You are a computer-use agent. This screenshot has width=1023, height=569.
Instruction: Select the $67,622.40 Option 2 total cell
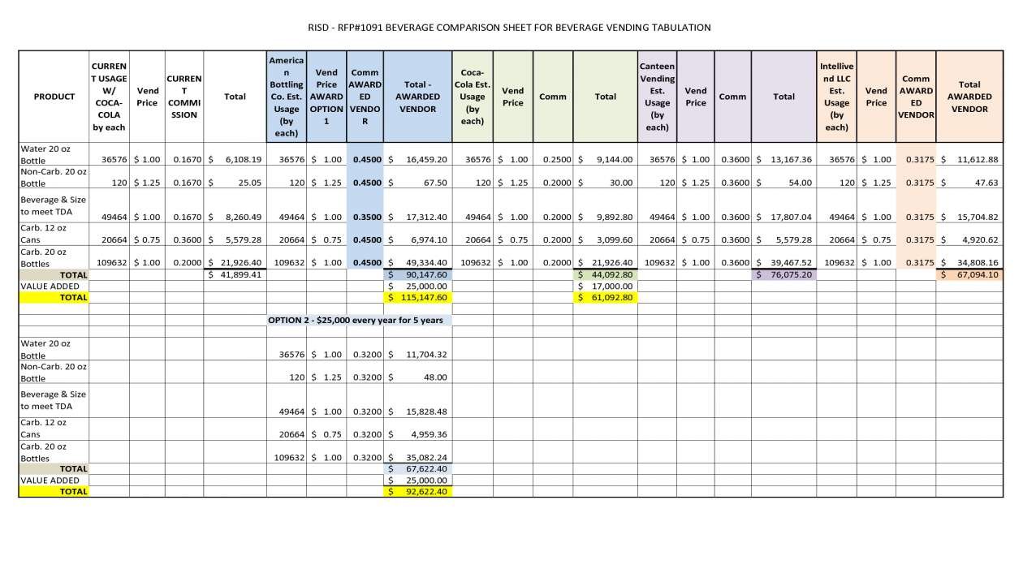(x=417, y=468)
